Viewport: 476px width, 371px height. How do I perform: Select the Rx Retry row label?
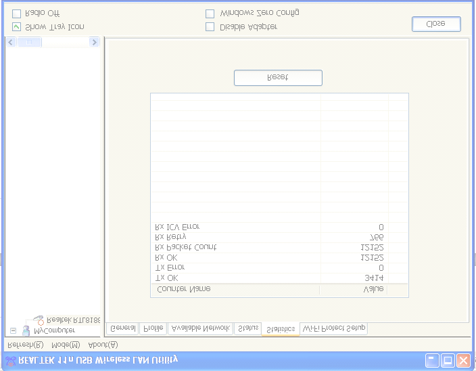(170, 237)
